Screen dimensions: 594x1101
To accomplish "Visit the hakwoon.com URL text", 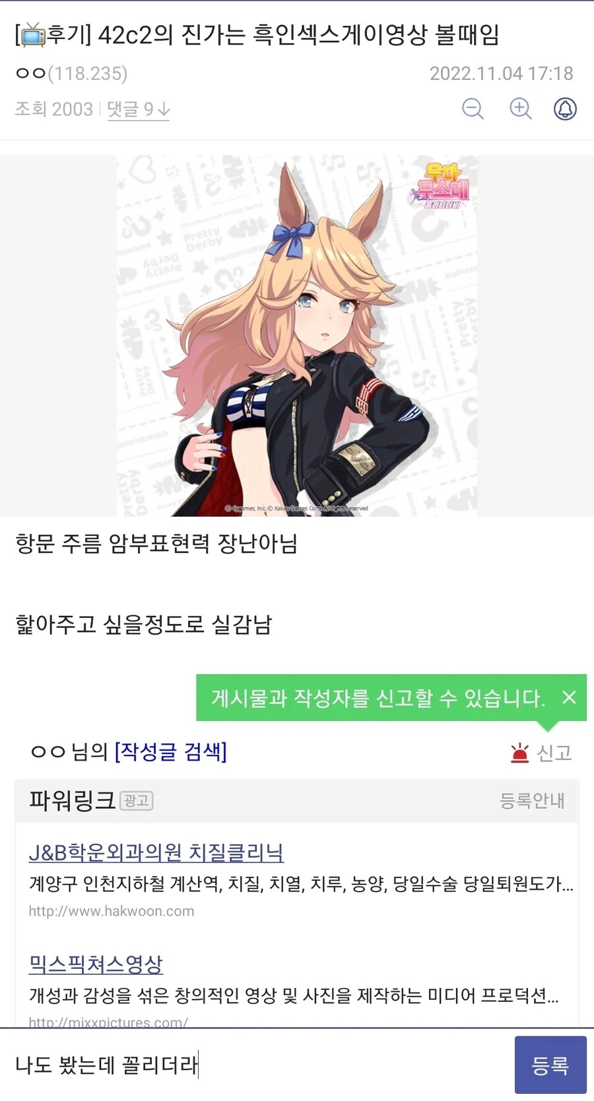I will tap(112, 911).
